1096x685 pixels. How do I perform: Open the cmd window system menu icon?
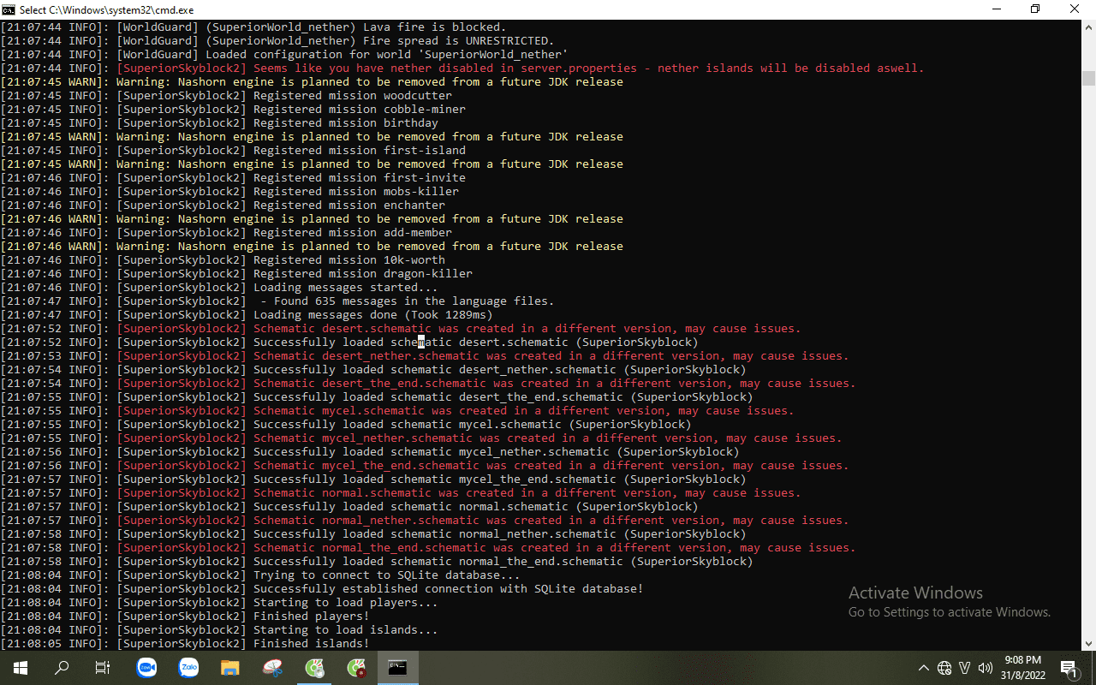[8, 9]
